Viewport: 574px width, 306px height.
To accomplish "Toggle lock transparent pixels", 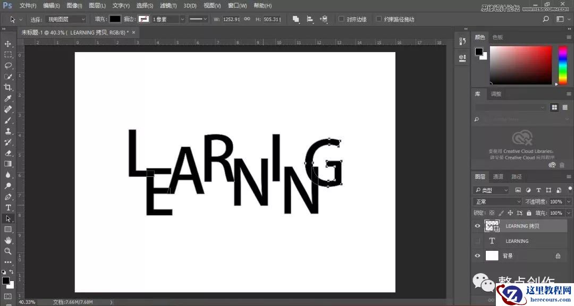I will tap(492, 212).
